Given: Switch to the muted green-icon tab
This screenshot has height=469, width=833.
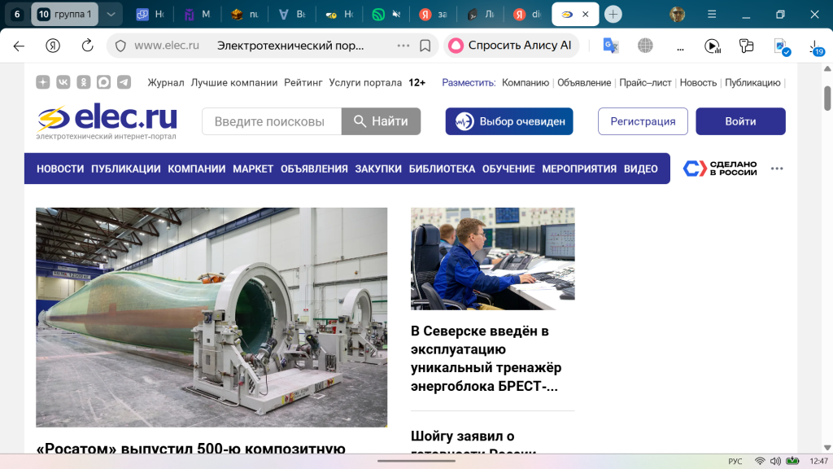Looking at the screenshot, I should pos(386,15).
